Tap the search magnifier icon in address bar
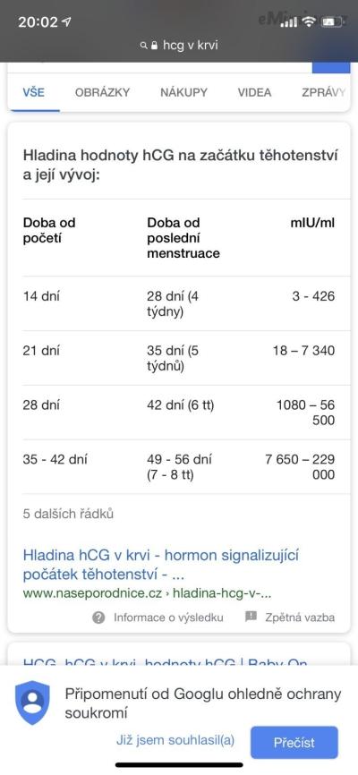Image resolution: width=358 pixels, height=775 pixels. [143, 46]
